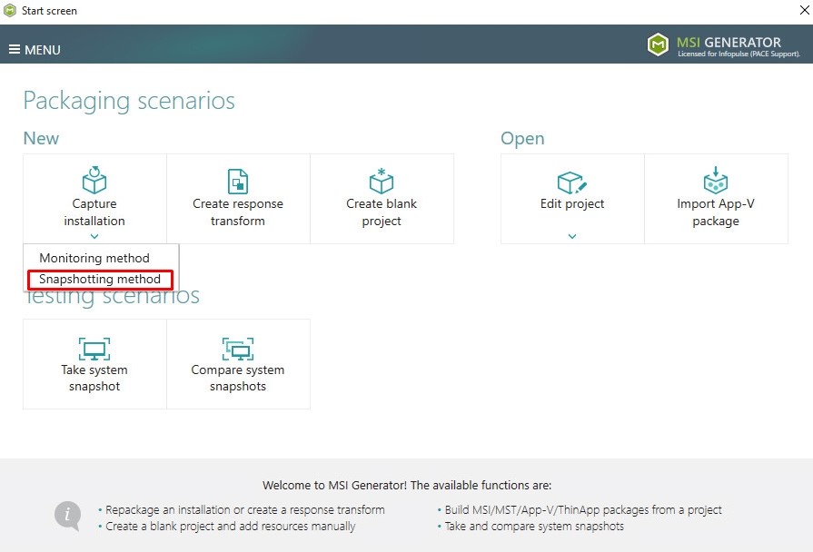Click the Capture installation box icon

click(x=94, y=180)
